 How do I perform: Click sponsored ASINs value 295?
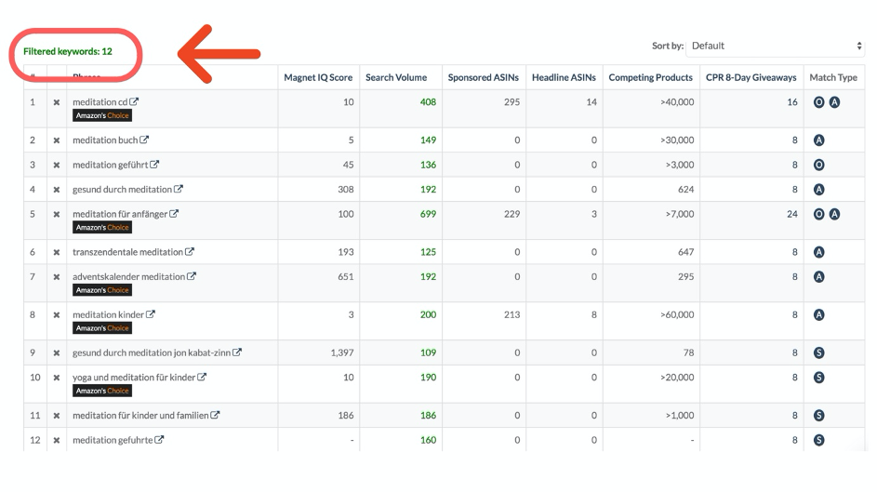(512, 102)
